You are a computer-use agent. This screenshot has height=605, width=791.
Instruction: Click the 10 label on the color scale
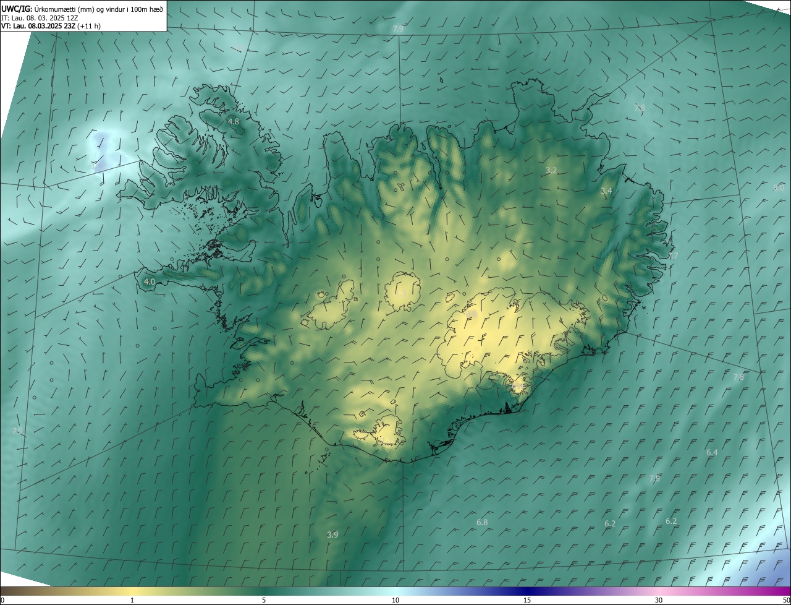click(395, 601)
